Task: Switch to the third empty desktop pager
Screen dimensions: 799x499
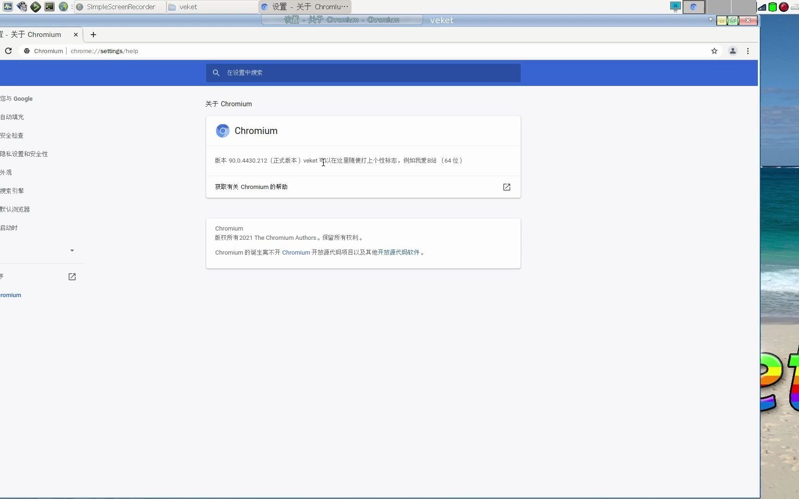Action: point(743,7)
